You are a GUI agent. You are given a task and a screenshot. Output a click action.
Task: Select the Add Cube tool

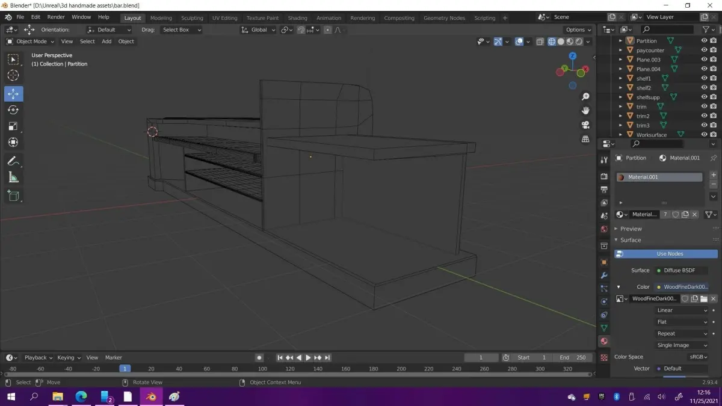click(13, 195)
